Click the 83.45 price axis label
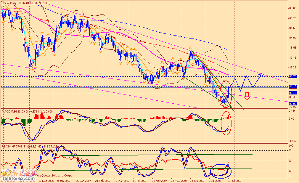299x183 pixels. click(293, 47)
